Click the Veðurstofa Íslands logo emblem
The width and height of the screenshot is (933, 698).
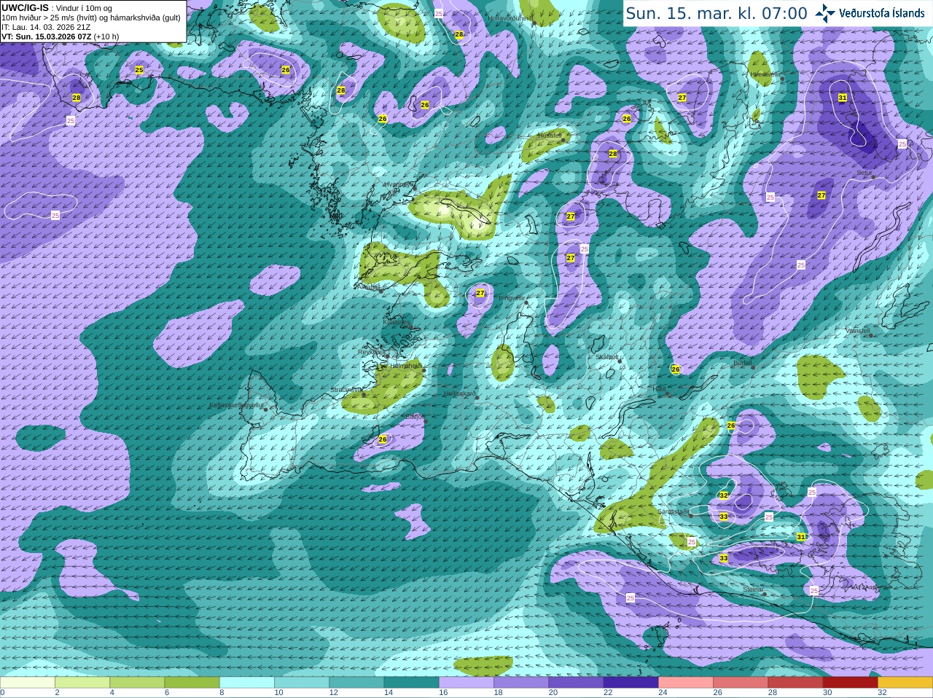click(x=825, y=12)
